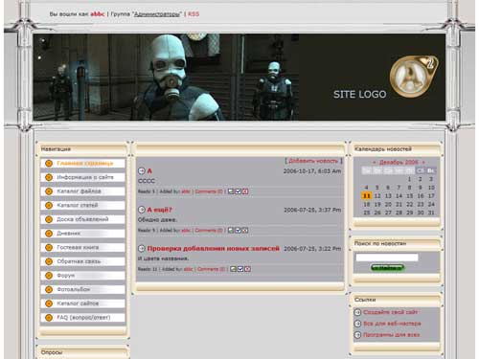Click the arrow icon beside news title 'А'
479x359 pixels.
click(142, 171)
